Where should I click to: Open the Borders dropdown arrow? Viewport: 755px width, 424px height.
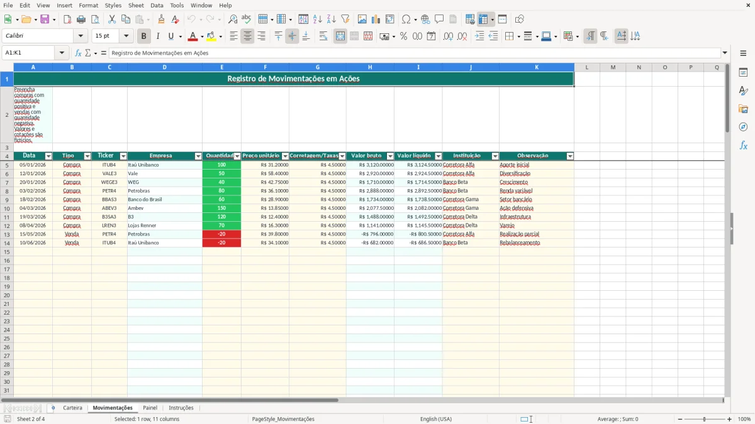(x=520, y=36)
